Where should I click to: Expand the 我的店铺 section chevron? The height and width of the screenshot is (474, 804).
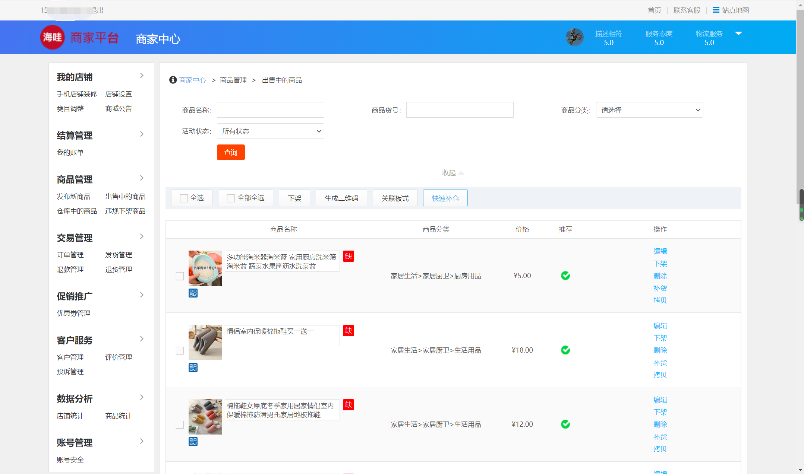click(142, 76)
